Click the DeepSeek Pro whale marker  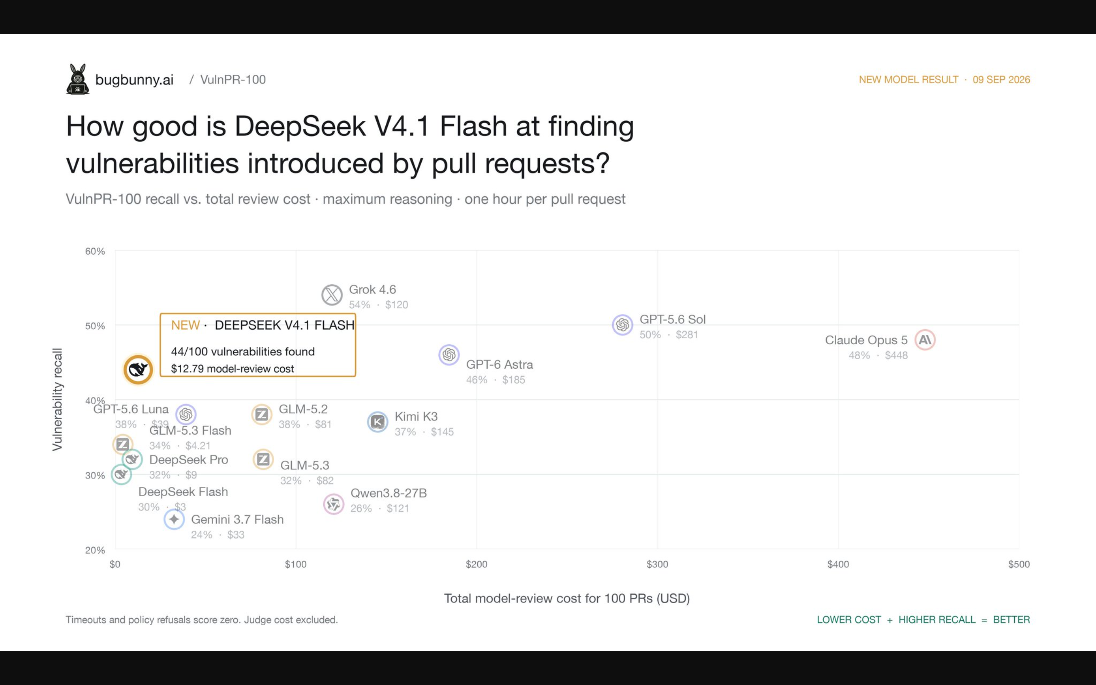point(132,459)
